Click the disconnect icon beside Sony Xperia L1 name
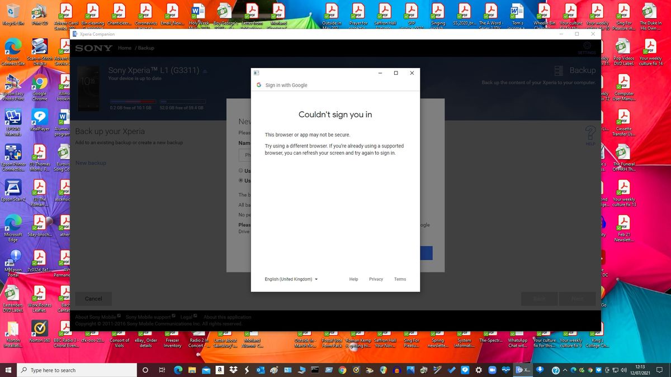Viewport: 671px width, 377px height. (x=204, y=71)
